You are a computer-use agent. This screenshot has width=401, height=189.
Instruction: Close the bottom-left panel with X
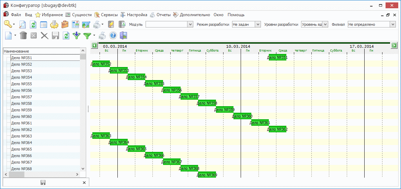click(x=84, y=182)
